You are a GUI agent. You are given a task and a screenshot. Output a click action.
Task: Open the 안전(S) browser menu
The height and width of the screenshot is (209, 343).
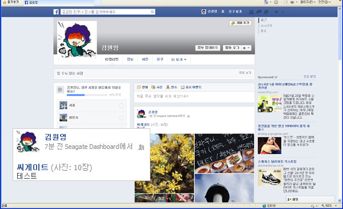[x=324, y=2]
